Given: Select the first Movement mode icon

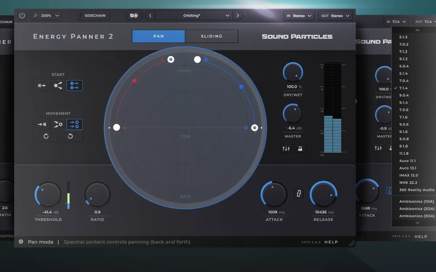Looking at the screenshot, I should pos(42,124).
